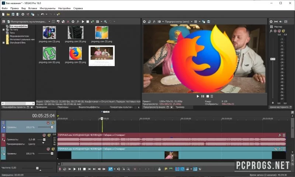Image resolution: width=295 pixels, height=177 pixels.
Task: Open master bus audio properties gear
Action: pos(271,22)
